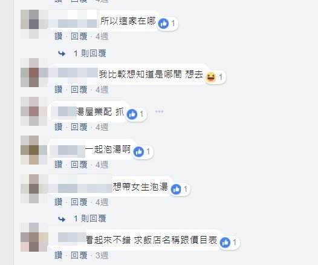Image resolution: width=318 pixels, height=265 pixels.
Task: Click reply arrow icon under 想帶女生泡湯 comment
Action: (x=62, y=219)
